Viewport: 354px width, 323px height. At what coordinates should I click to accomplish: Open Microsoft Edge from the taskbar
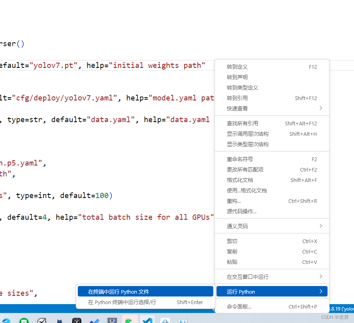(6, 320)
